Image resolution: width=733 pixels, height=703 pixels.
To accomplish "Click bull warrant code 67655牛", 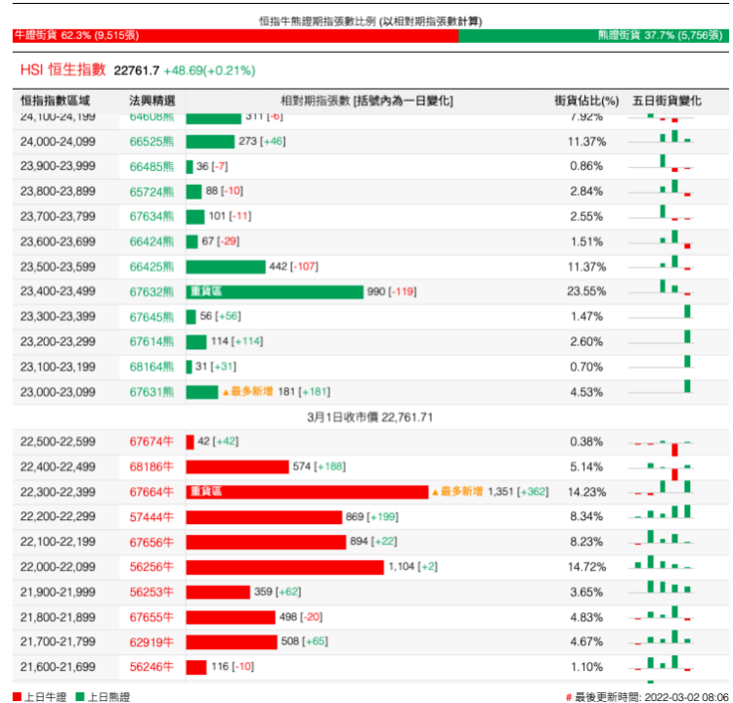I will (151, 617).
